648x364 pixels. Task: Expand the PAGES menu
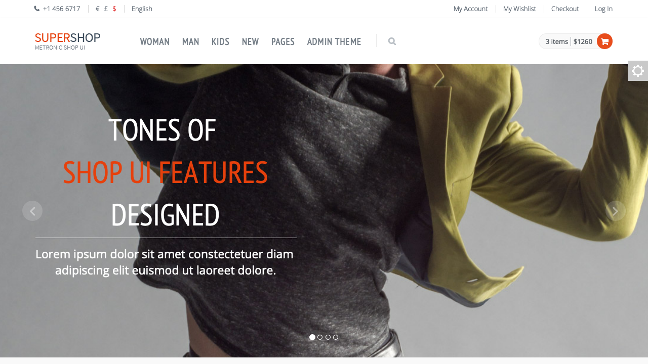pos(283,41)
